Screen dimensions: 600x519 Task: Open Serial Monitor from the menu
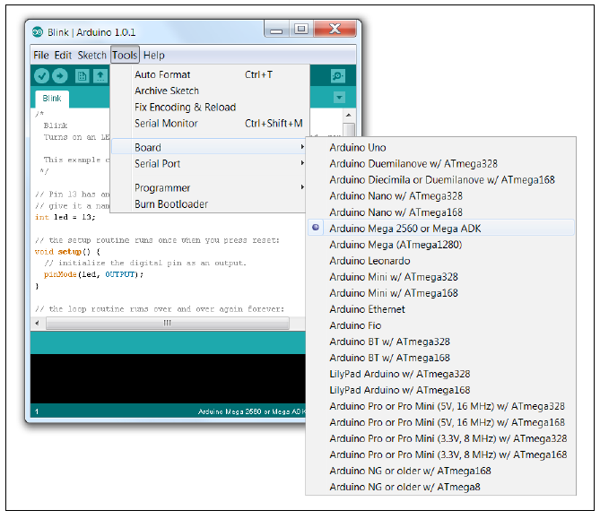click(x=210, y=123)
